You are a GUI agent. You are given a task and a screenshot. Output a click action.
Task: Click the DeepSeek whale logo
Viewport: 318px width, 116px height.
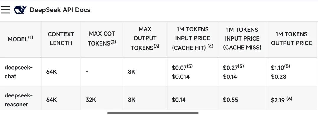tap(20, 10)
